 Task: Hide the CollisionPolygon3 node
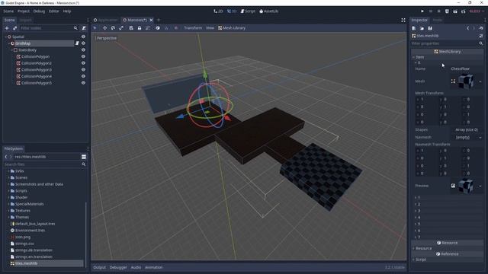click(x=83, y=70)
